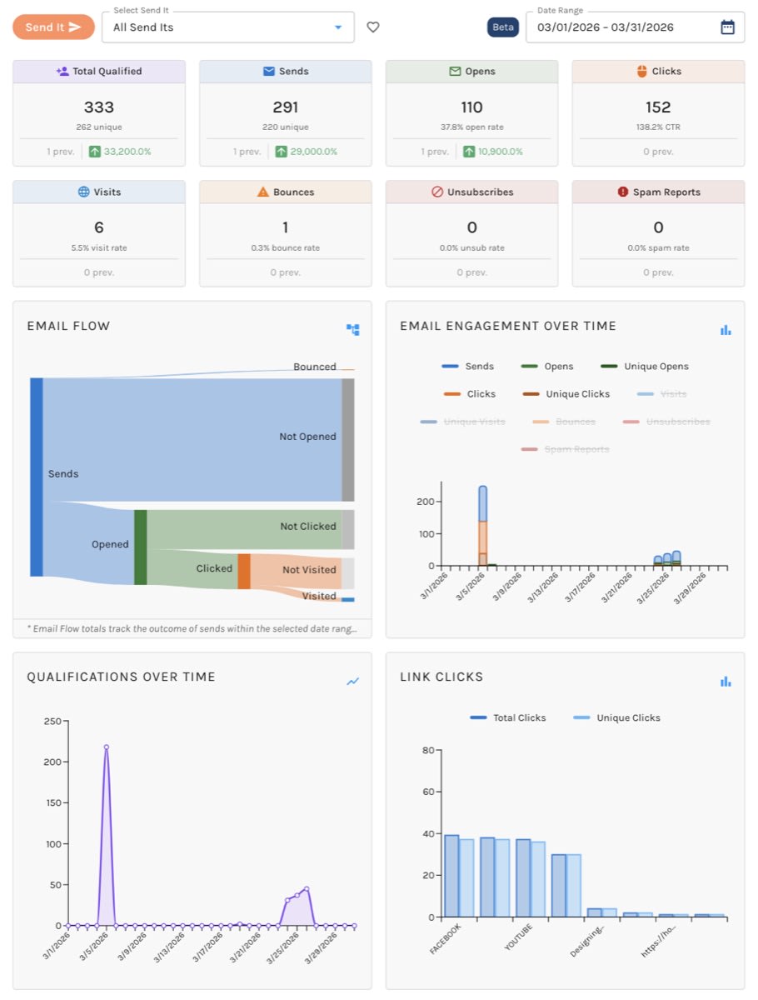Toggle the Unique Clicks legend in engagement chart
Screen dimensions: 758x1000
click(x=566, y=394)
